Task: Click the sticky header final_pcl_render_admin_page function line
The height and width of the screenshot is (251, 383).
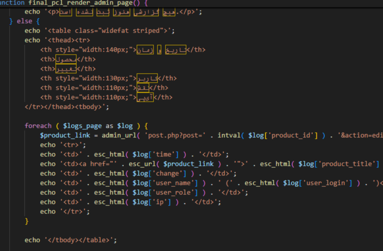Action: click(74, 3)
